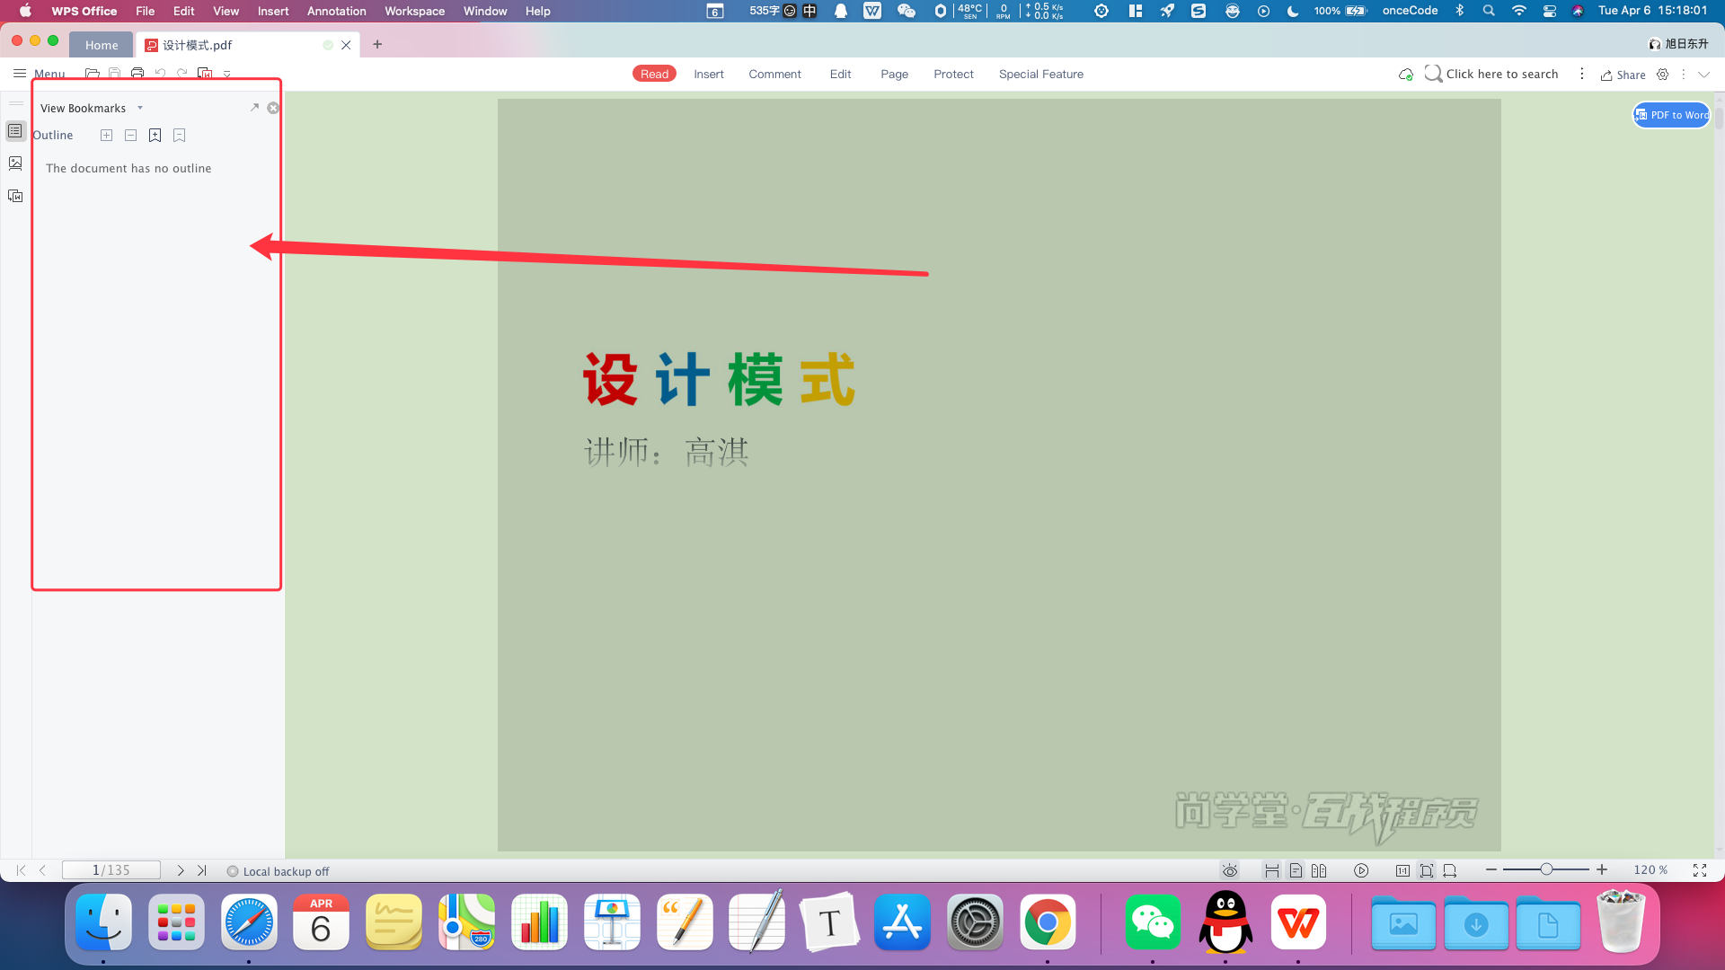The height and width of the screenshot is (970, 1725).
Task: Open the 120 % zoom level menu
Action: pos(1650,870)
